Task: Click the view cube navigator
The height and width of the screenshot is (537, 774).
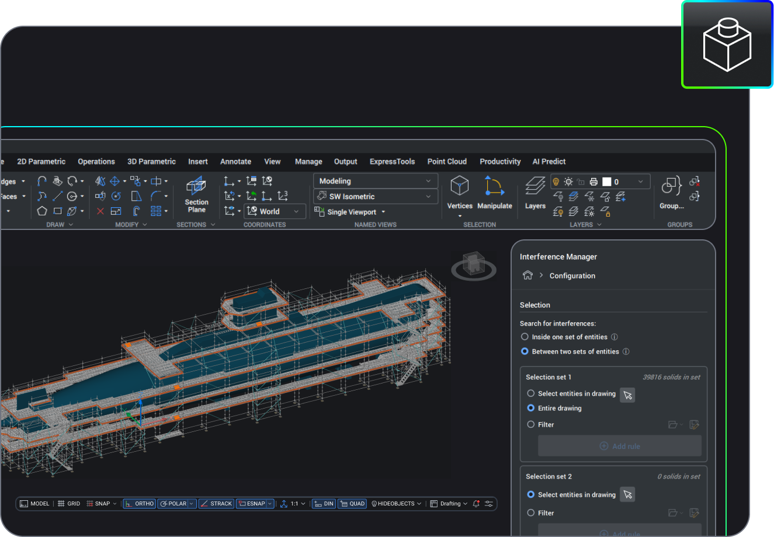Action: coord(473,266)
